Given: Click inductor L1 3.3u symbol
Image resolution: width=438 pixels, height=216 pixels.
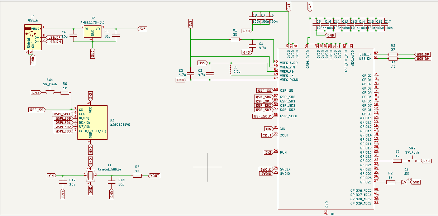Looking at the screenshot, I should [x=230, y=69].
